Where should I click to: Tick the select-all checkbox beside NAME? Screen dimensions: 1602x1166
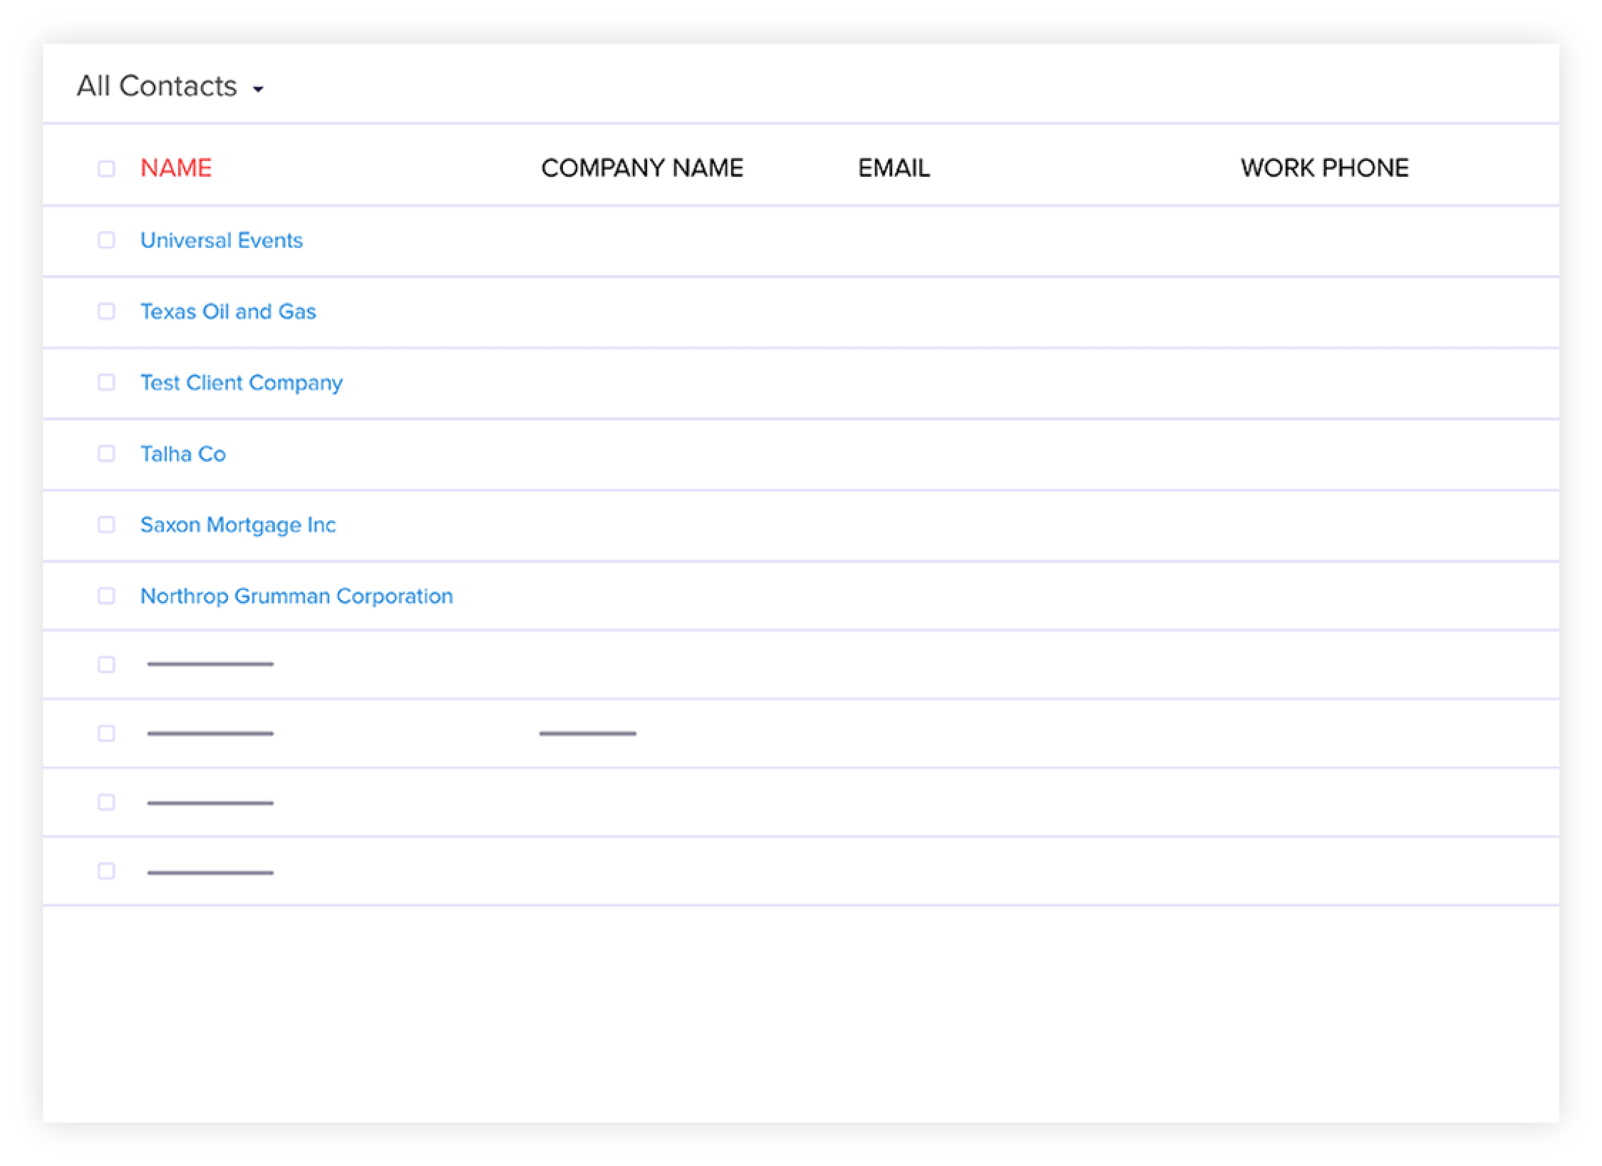pyautogui.click(x=106, y=169)
